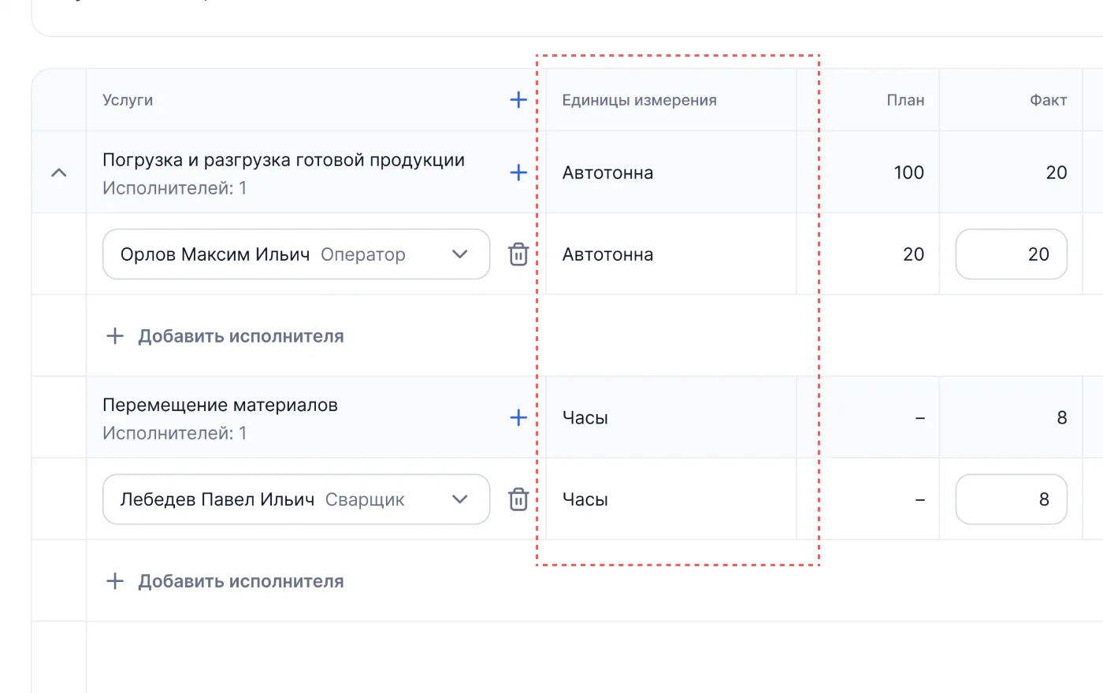
Task: Edit the Факт field with value 8
Action: coord(1012,499)
